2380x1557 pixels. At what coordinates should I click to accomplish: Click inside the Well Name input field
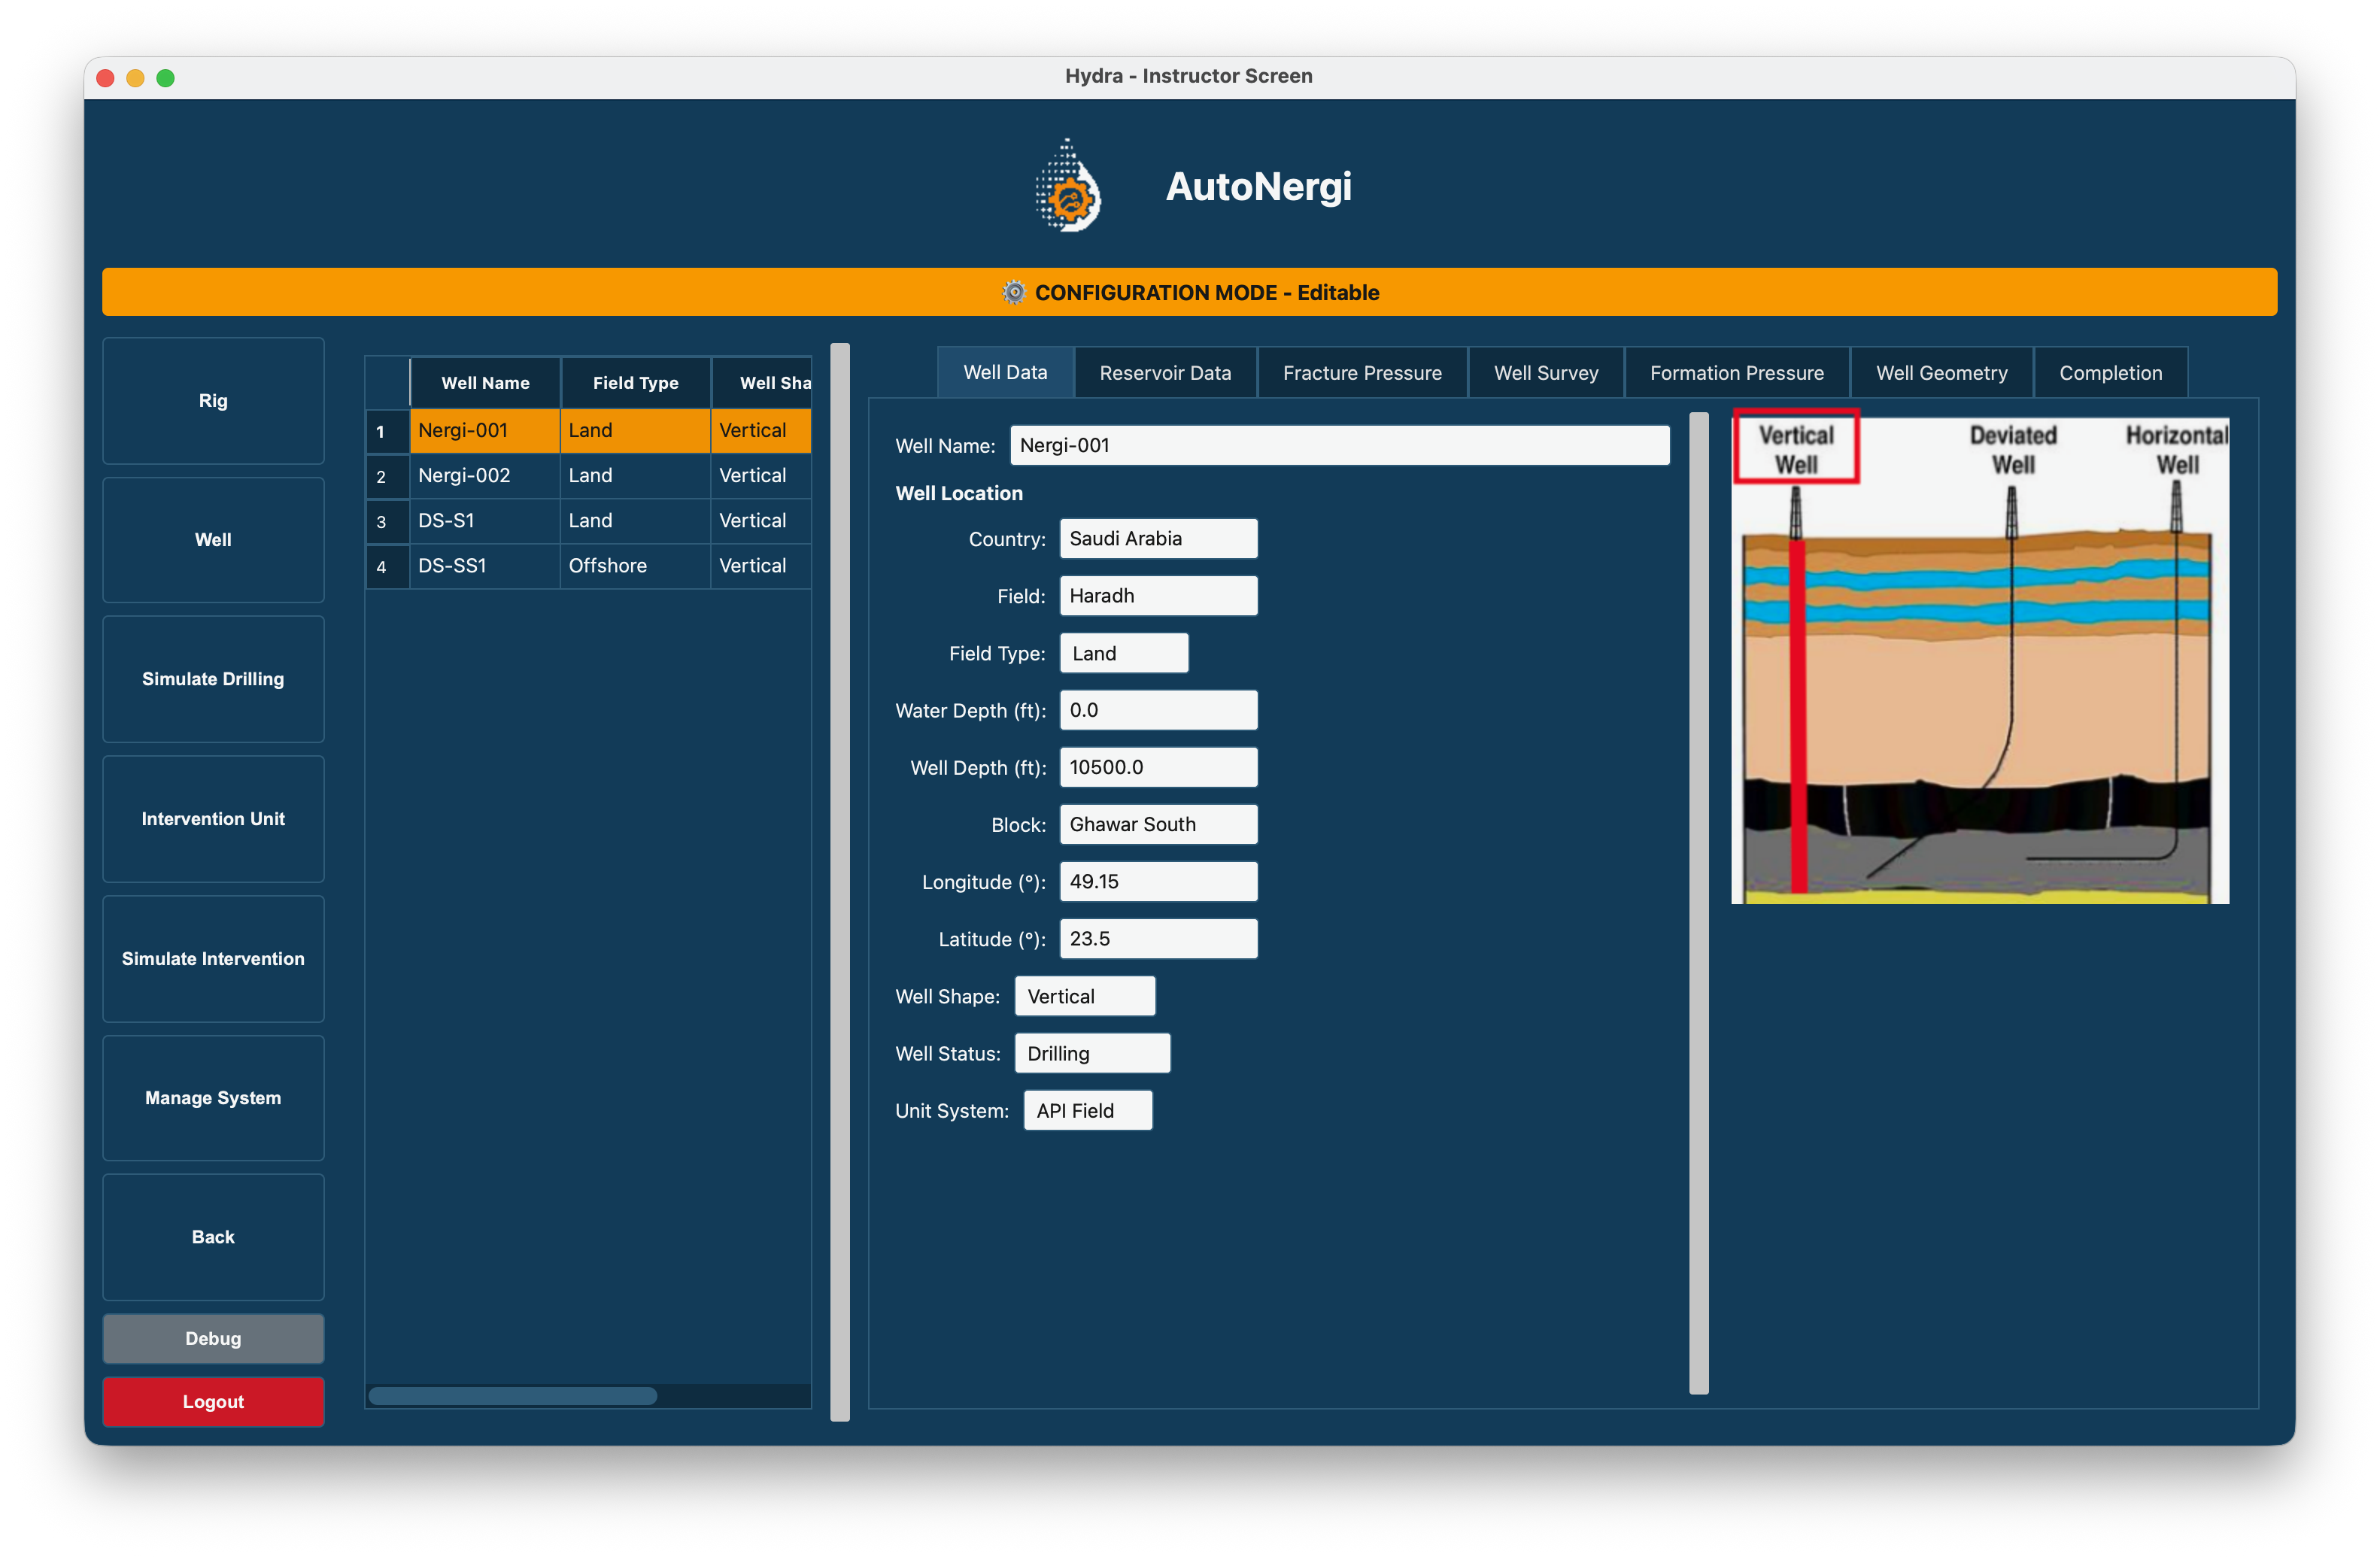point(1339,445)
